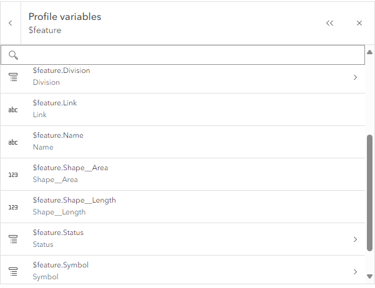Select the $feature.Shape__Area variable
This screenshot has width=375, height=288.
coord(71,168)
